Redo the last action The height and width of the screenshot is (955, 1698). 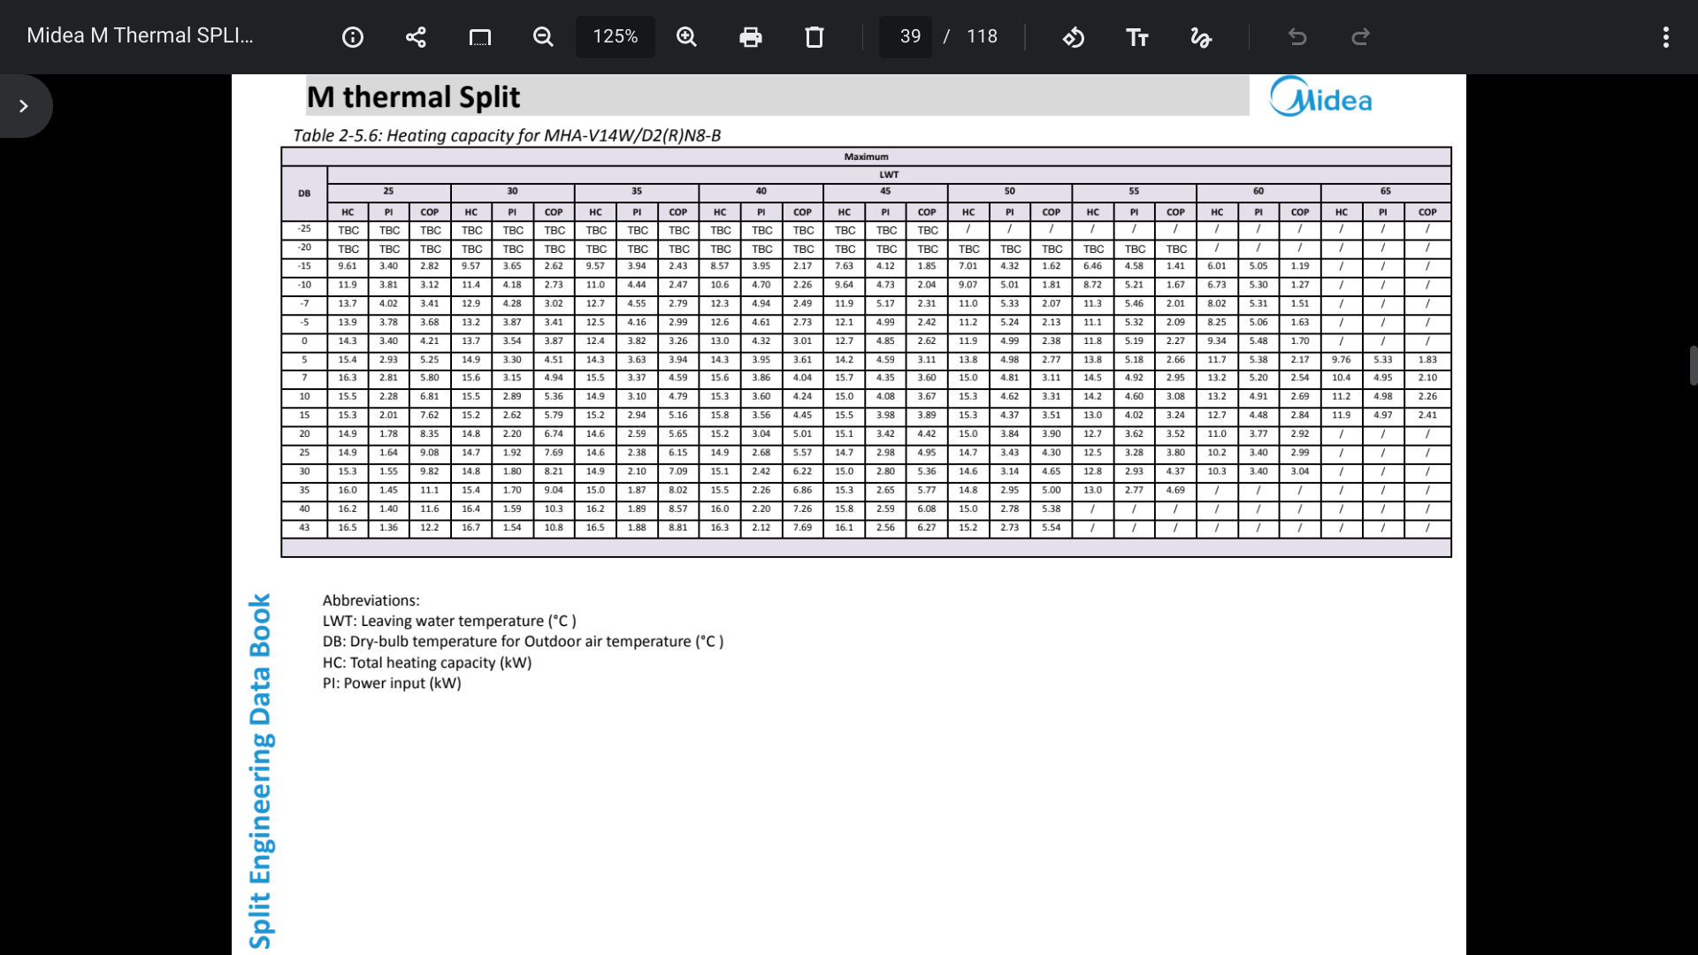tap(1360, 37)
